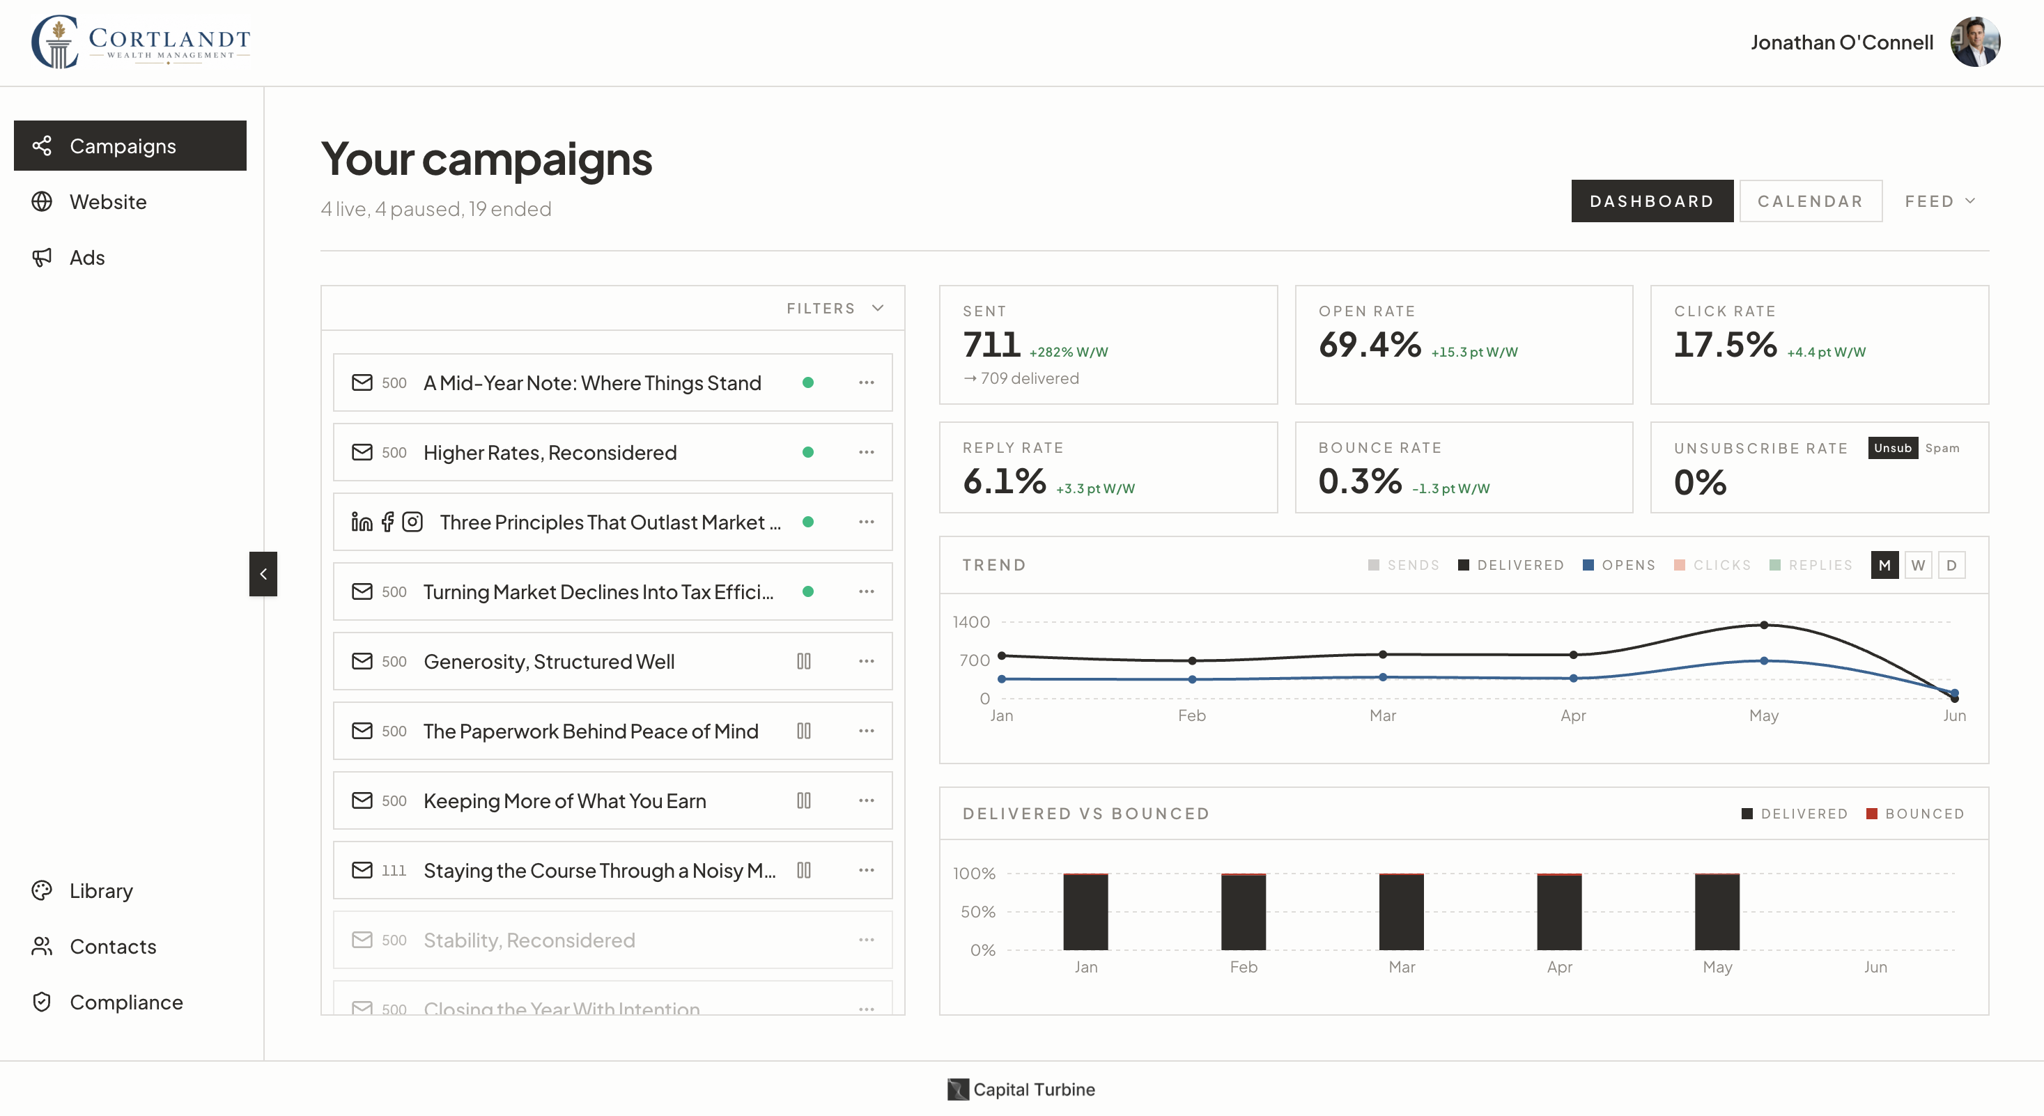Click the Ads megaphone icon
Screen dimensions: 2044x1116
(42, 257)
